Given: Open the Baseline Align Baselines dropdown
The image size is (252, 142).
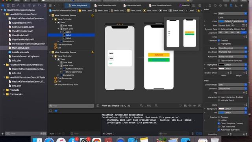Looking at the screenshot, I should coord(233,48).
